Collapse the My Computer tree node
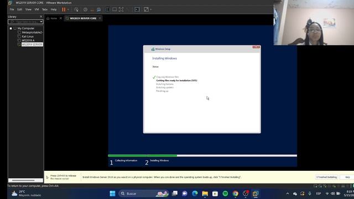Screen dimensions: 354x199 point(11,28)
